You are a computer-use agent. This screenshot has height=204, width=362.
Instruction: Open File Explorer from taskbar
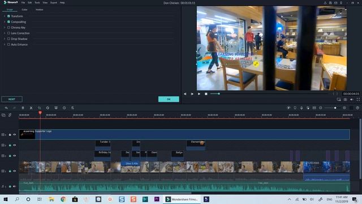pos(51,199)
